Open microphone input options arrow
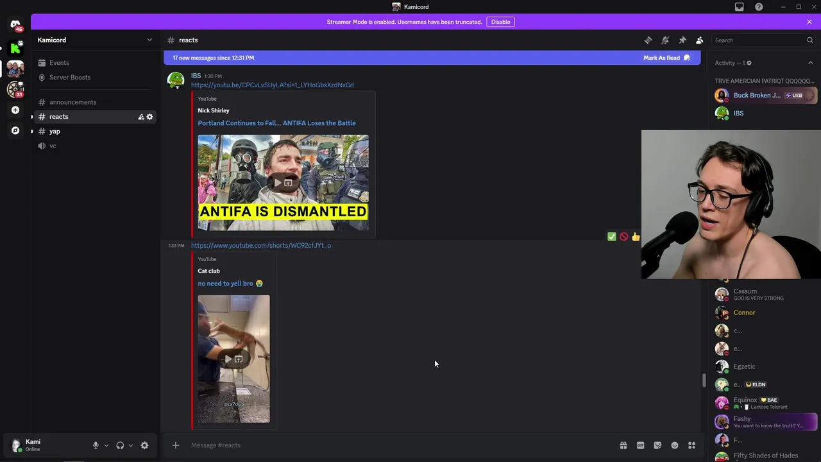The width and height of the screenshot is (821, 462). click(106, 445)
